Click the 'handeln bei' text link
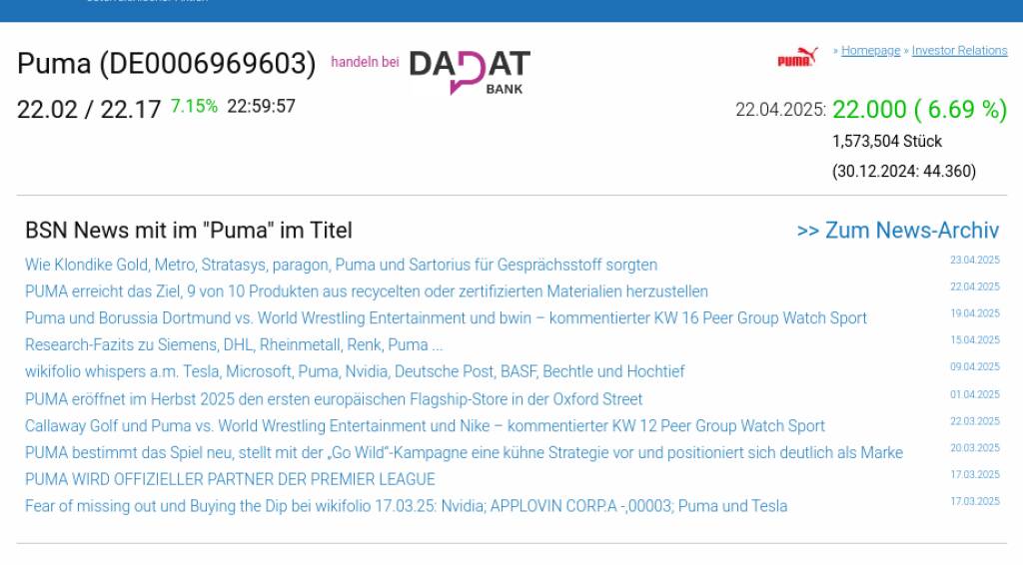 coord(365,62)
